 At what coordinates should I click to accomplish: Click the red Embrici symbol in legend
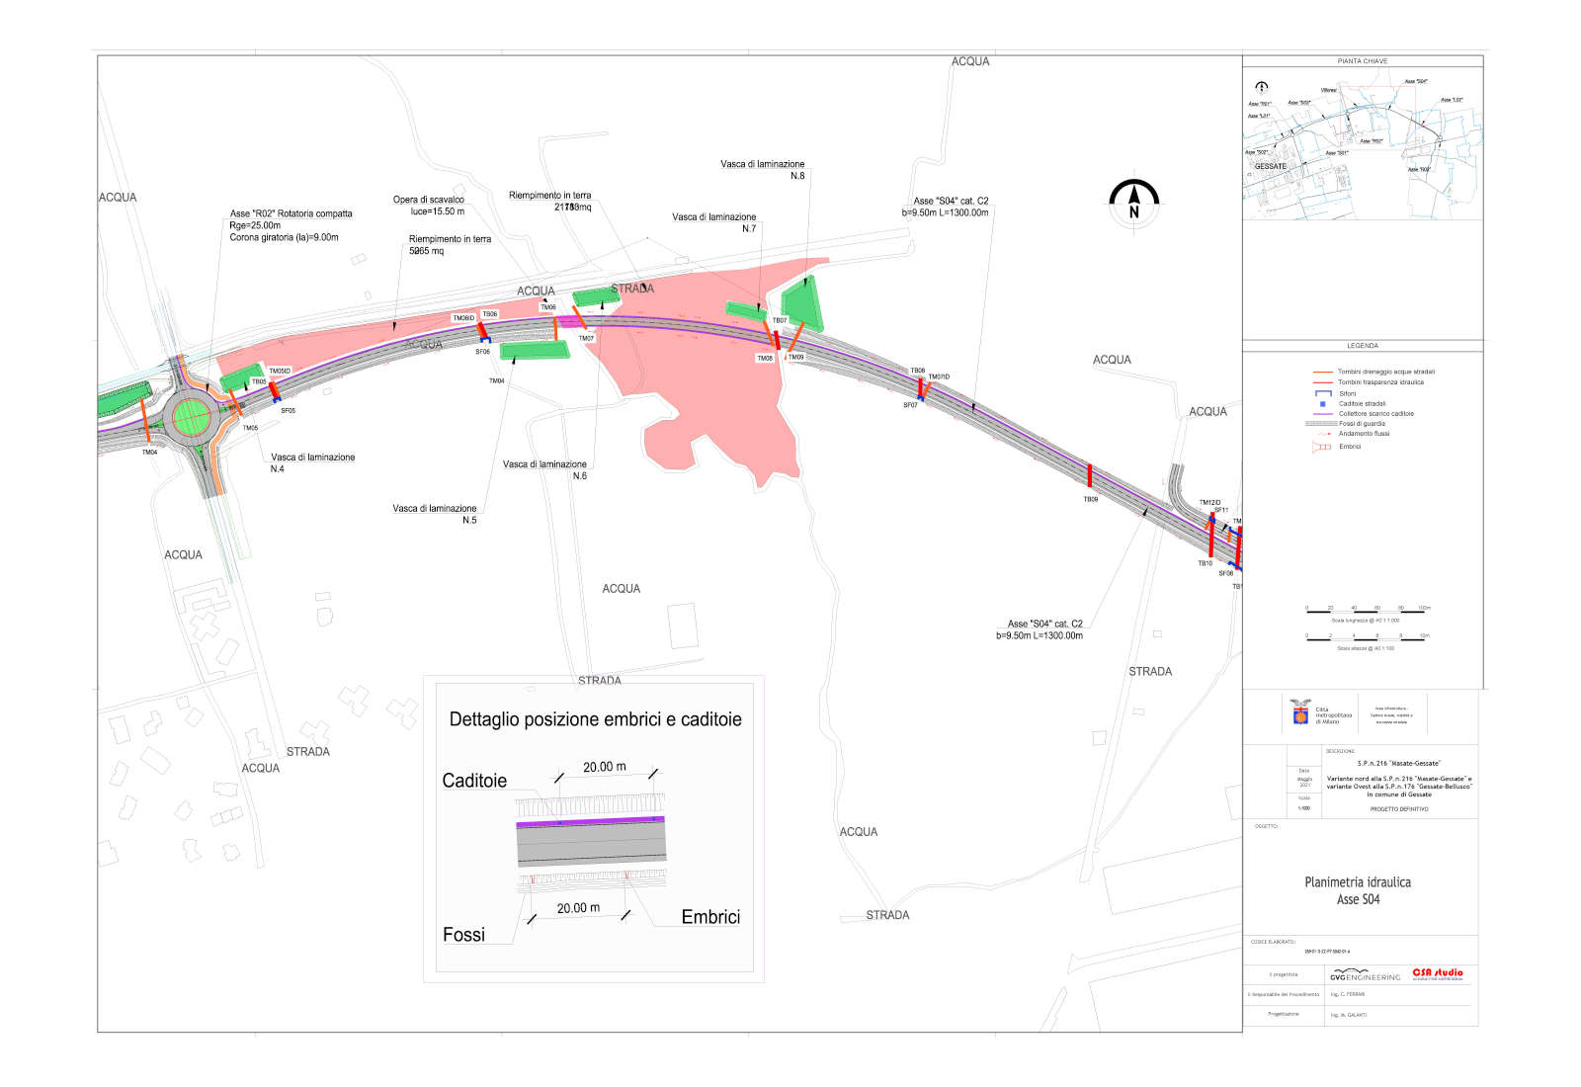[x=1322, y=447]
